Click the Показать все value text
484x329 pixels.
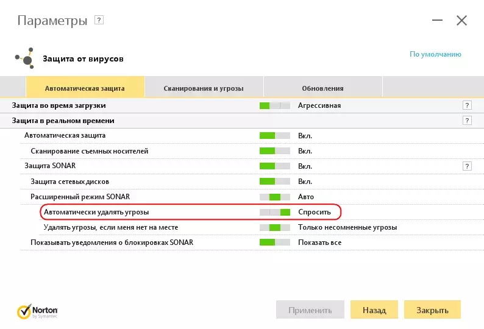pos(319,242)
